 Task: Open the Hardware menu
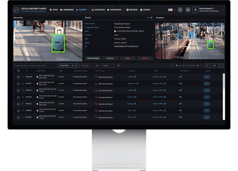click(67, 10)
